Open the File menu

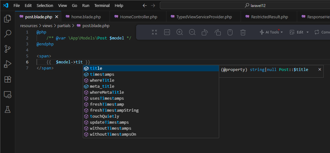click(x=17, y=6)
